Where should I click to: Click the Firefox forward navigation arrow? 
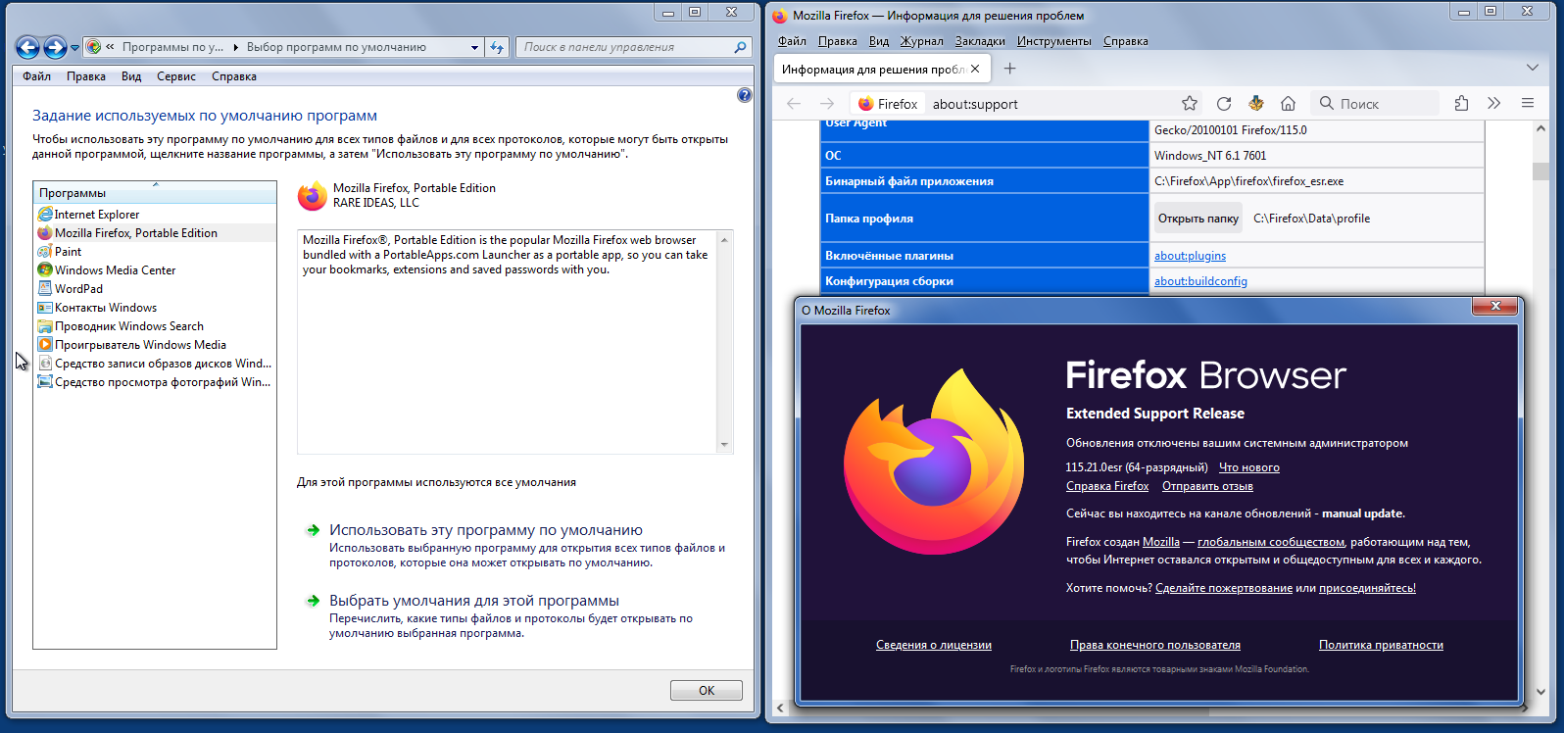[x=827, y=104]
